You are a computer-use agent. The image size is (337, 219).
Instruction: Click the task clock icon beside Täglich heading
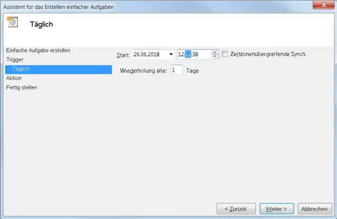(x=12, y=22)
